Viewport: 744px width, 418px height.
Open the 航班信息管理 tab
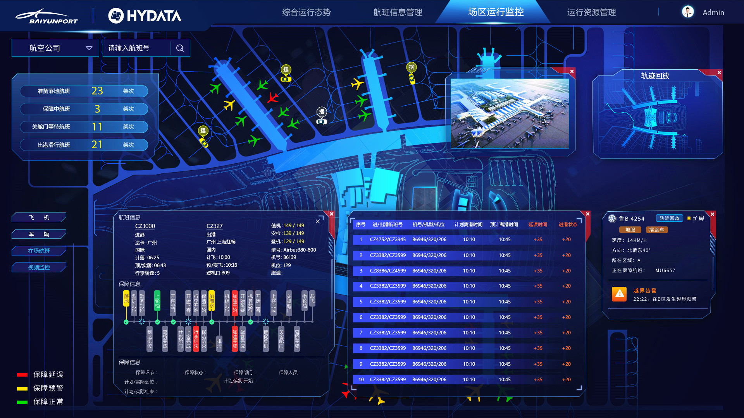pyautogui.click(x=398, y=12)
